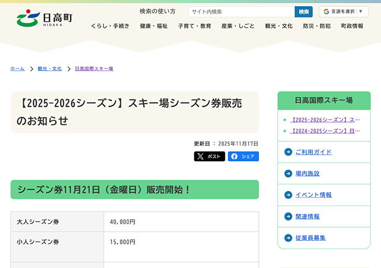Open the 産業・しごと menu
Image resolution: width=381 pixels, height=268 pixels.
pos(238,26)
